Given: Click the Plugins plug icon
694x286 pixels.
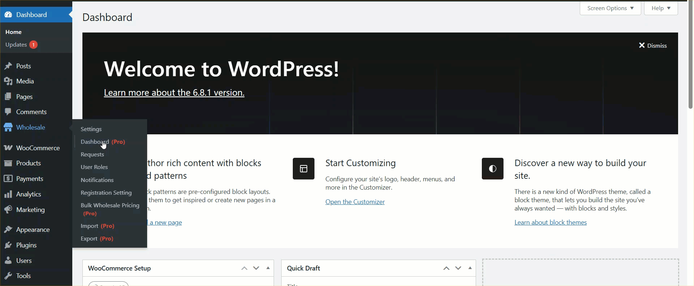Looking at the screenshot, I should tap(8, 245).
